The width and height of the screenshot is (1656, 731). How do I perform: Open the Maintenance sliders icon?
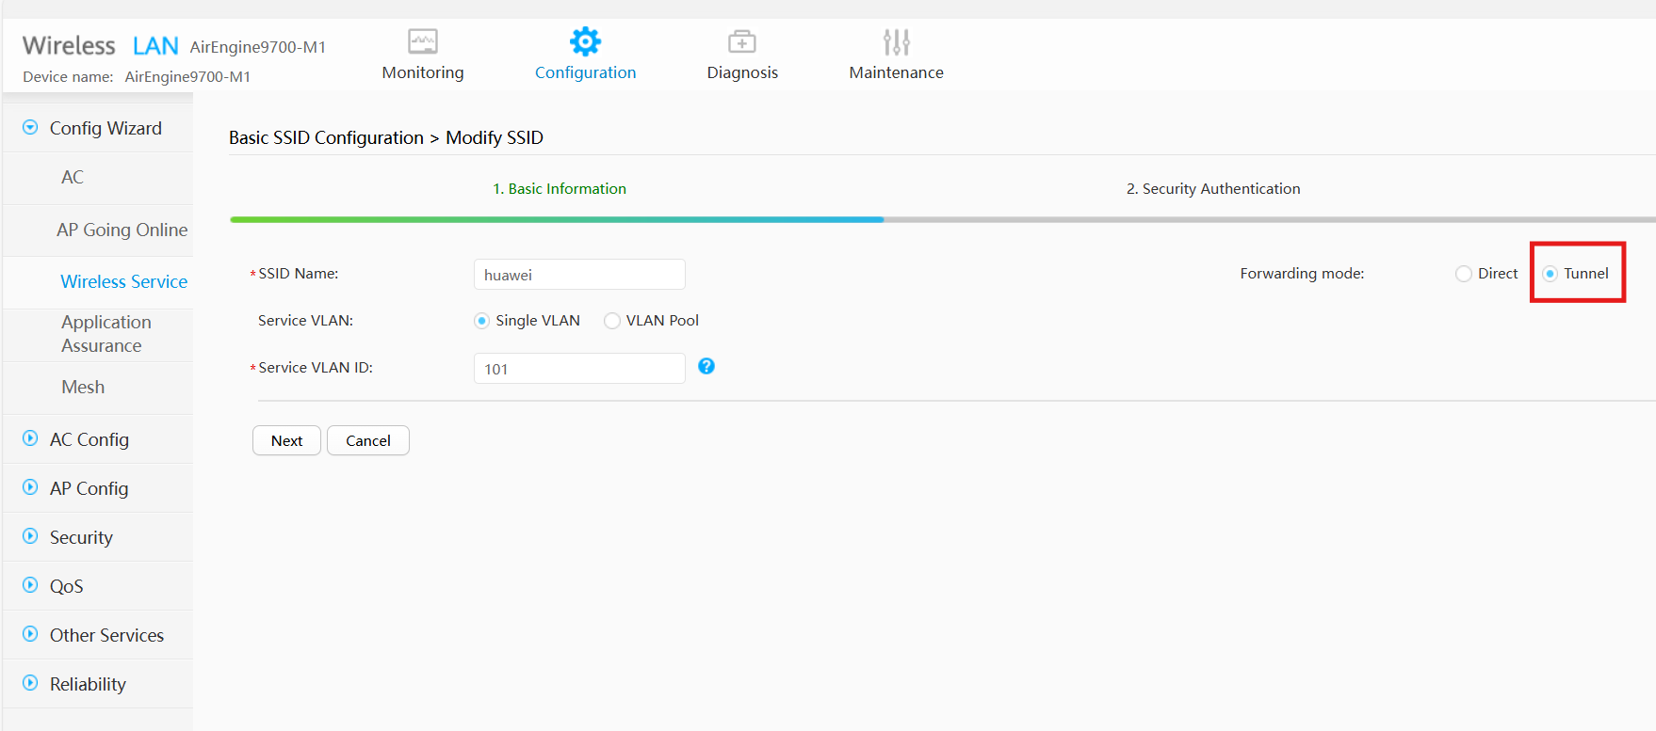pyautogui.click(x=896, y=41)
